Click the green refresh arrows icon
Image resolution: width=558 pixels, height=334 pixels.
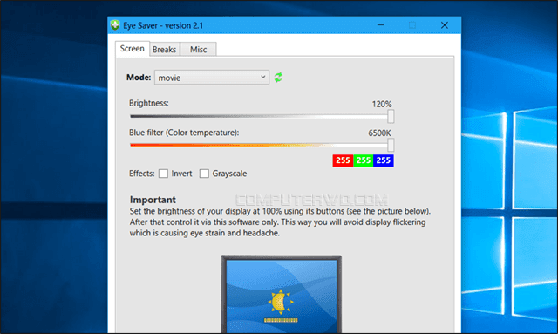pyautogui.click(x=278, y=77)
